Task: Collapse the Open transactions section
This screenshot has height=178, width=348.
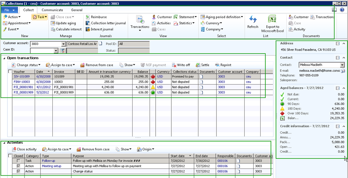Action: pyautogui.click(x=4, y=58)
